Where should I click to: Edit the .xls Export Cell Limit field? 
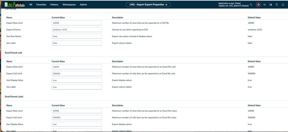coord(77,73)
